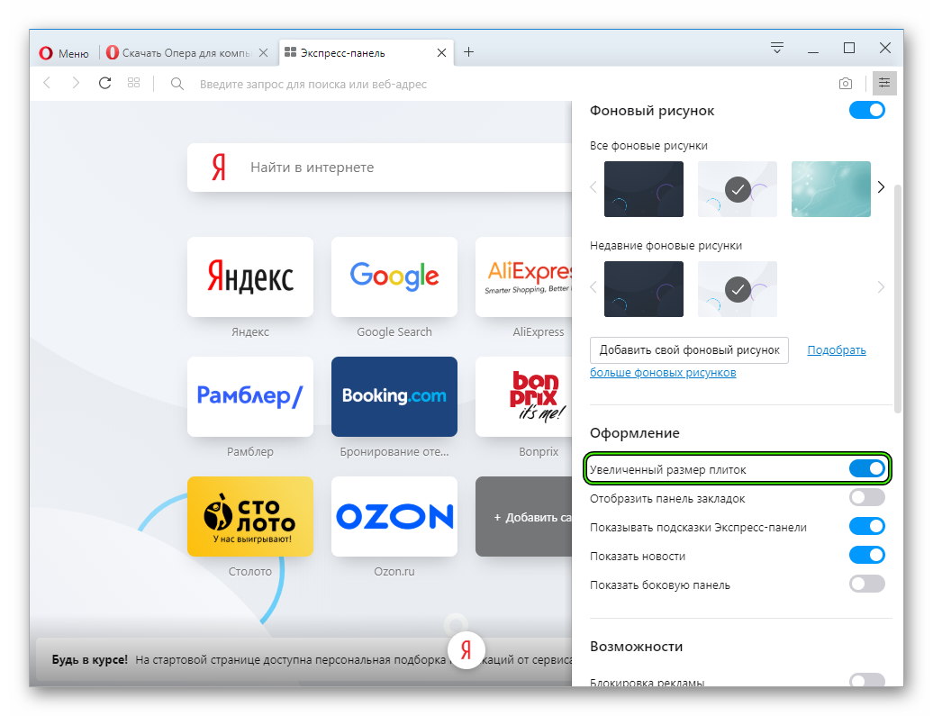Toggle Фоновый рисунок switch
Viewport: 933px width, 716px height.
[x=867, y=110]
